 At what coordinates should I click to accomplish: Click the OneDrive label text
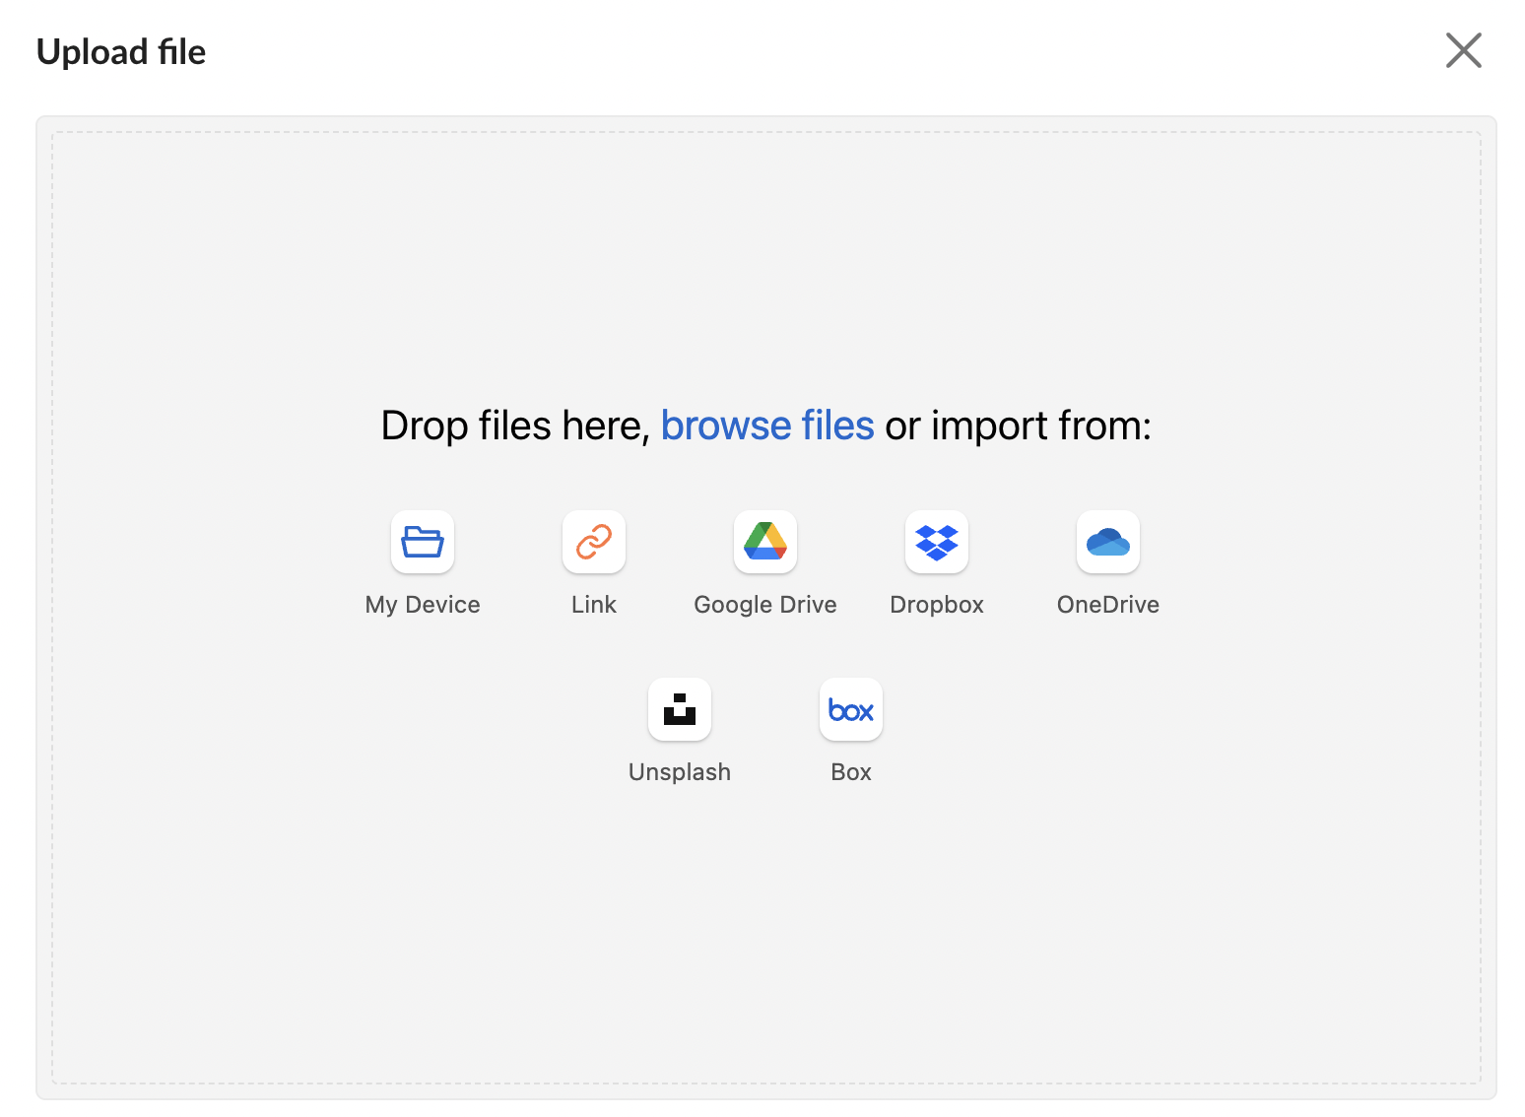coord(1108,605)
